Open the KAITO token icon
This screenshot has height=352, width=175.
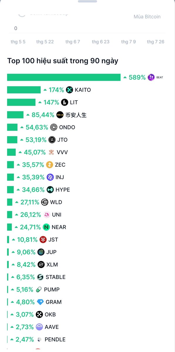coord(69,90)
